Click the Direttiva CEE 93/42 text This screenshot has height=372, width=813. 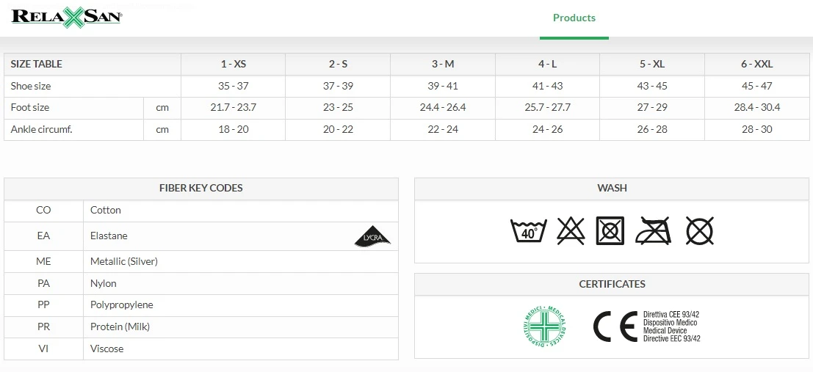[671, 314]
